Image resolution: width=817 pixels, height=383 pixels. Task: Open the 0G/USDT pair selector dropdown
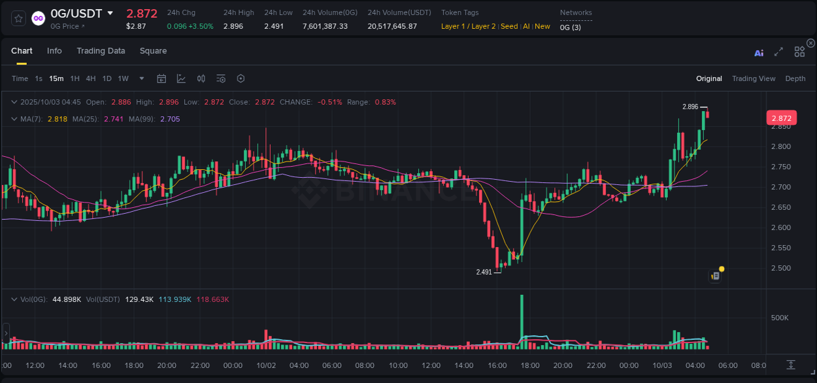tap(109, 13)
